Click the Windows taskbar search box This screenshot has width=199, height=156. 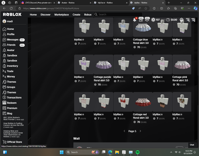(83, 152)
